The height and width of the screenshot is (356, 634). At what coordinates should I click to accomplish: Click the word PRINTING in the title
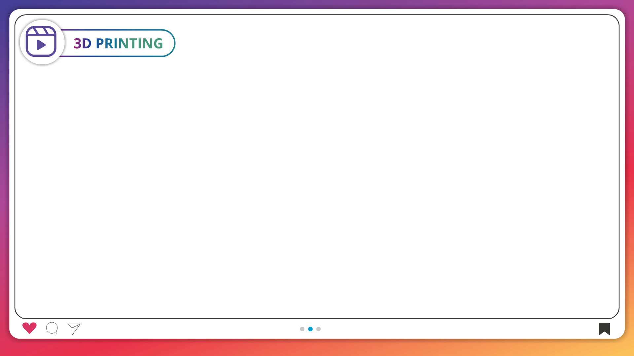[x=129, y=43]
